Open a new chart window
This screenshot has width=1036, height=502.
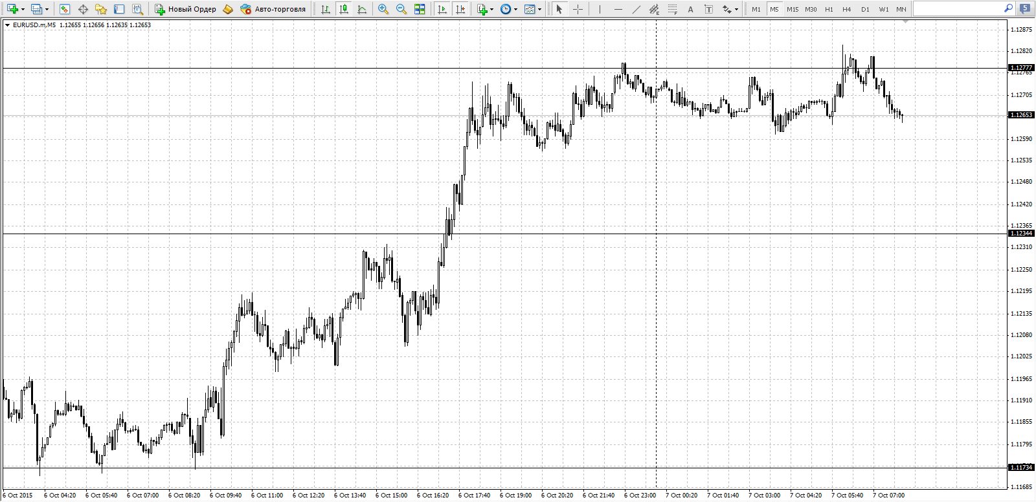12,9
